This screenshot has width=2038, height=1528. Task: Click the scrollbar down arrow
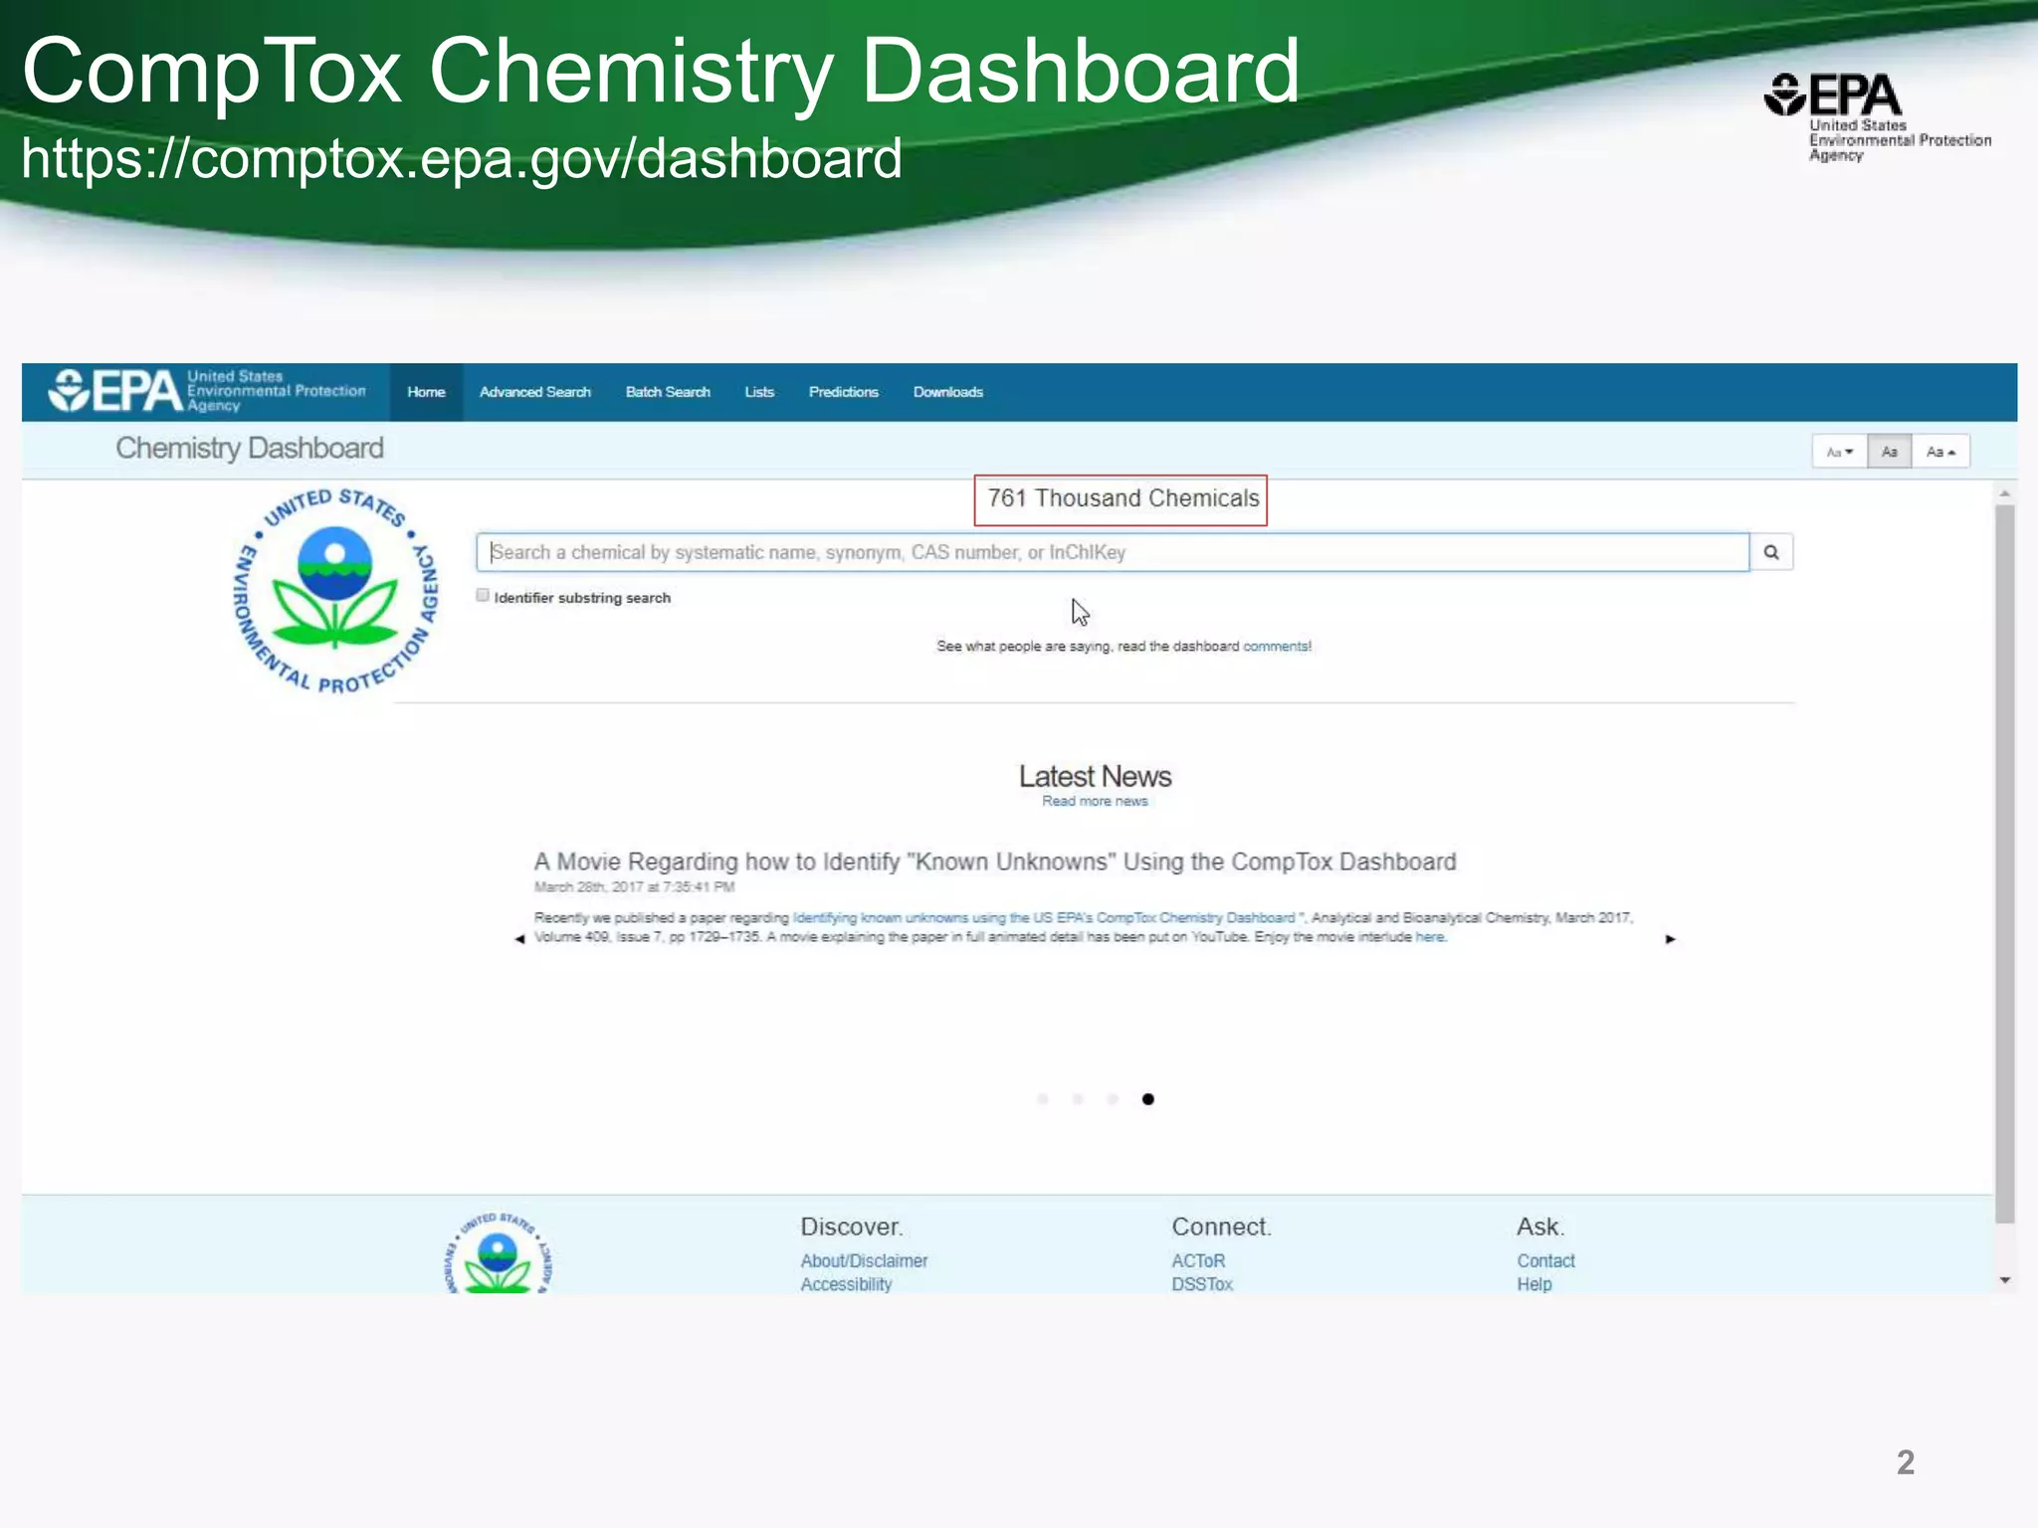(x=2005, y=1280)
